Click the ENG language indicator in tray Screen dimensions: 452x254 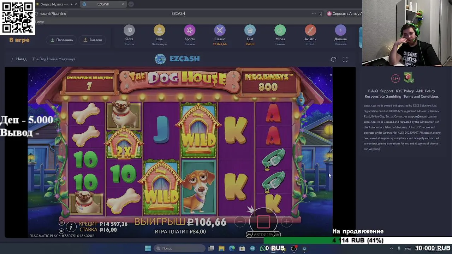point(408,248)
